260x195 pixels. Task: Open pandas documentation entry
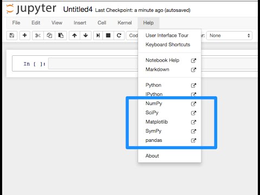tap(170, 140)
